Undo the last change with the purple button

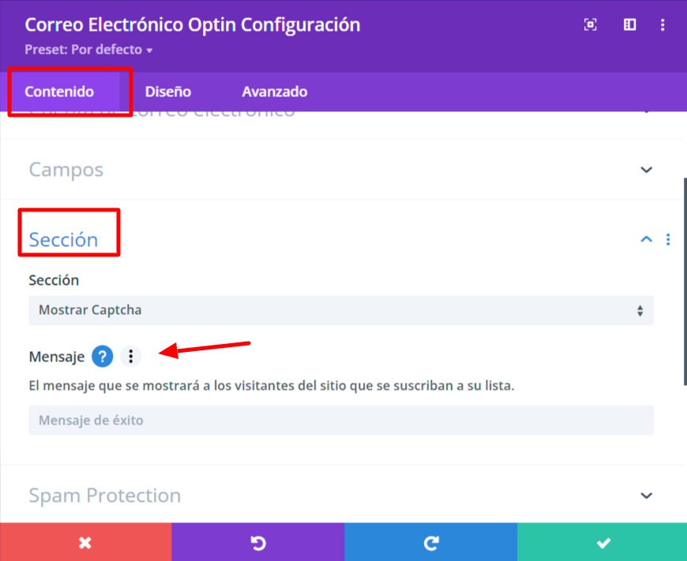[257, 542]
